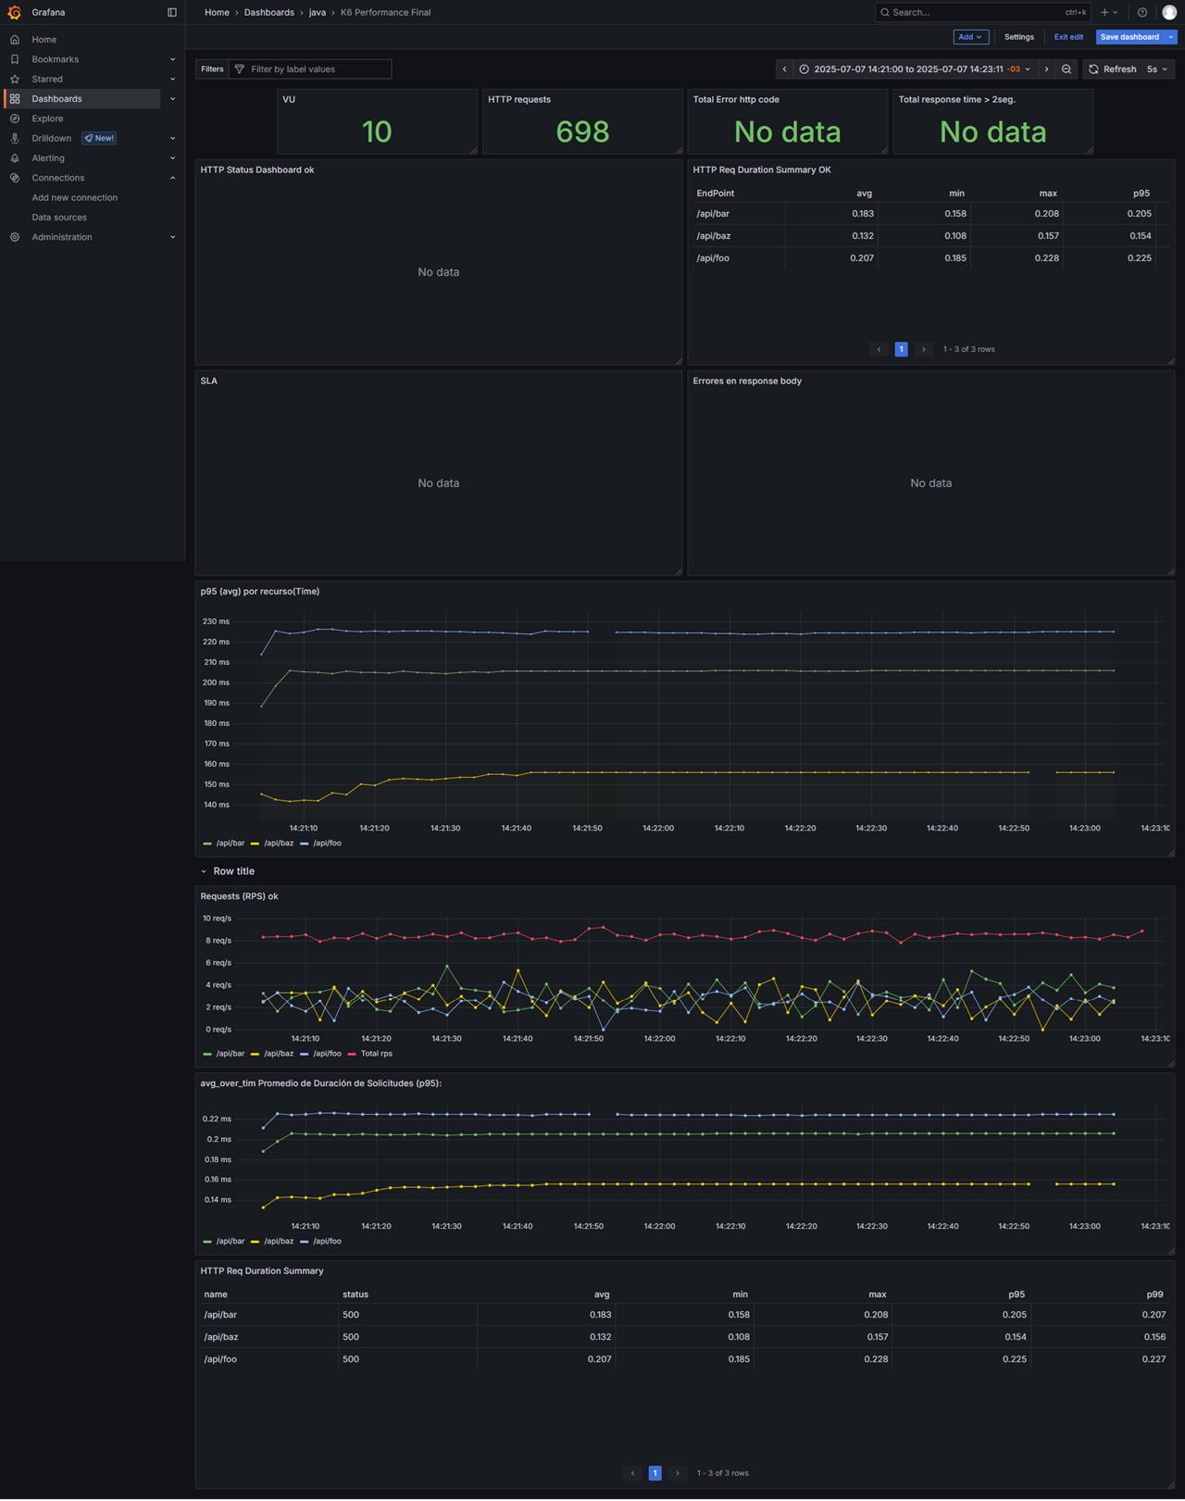Dock the sidebar menu using the panel icon
1185x1501 pixels.
click(171, 12)
